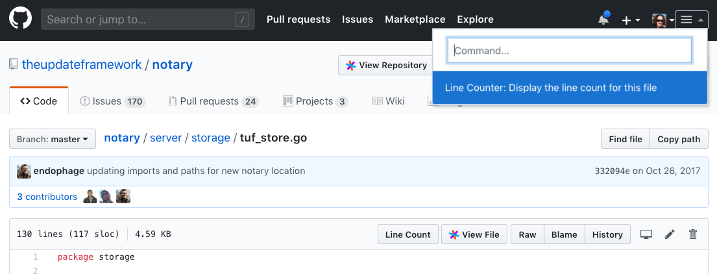Switch to the Pull requests tab
717x274 pixels.
click(x=213, y=101)
